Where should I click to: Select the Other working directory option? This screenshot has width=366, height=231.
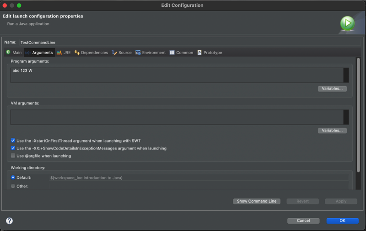tap(13, 186)
